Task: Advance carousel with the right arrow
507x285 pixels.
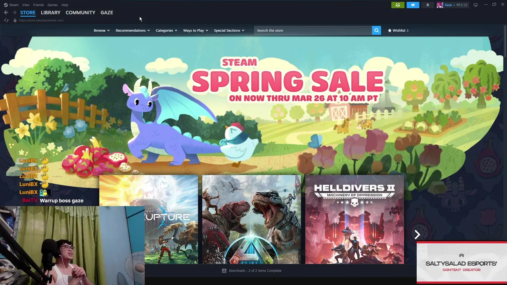Action: (x=417, y=235)
